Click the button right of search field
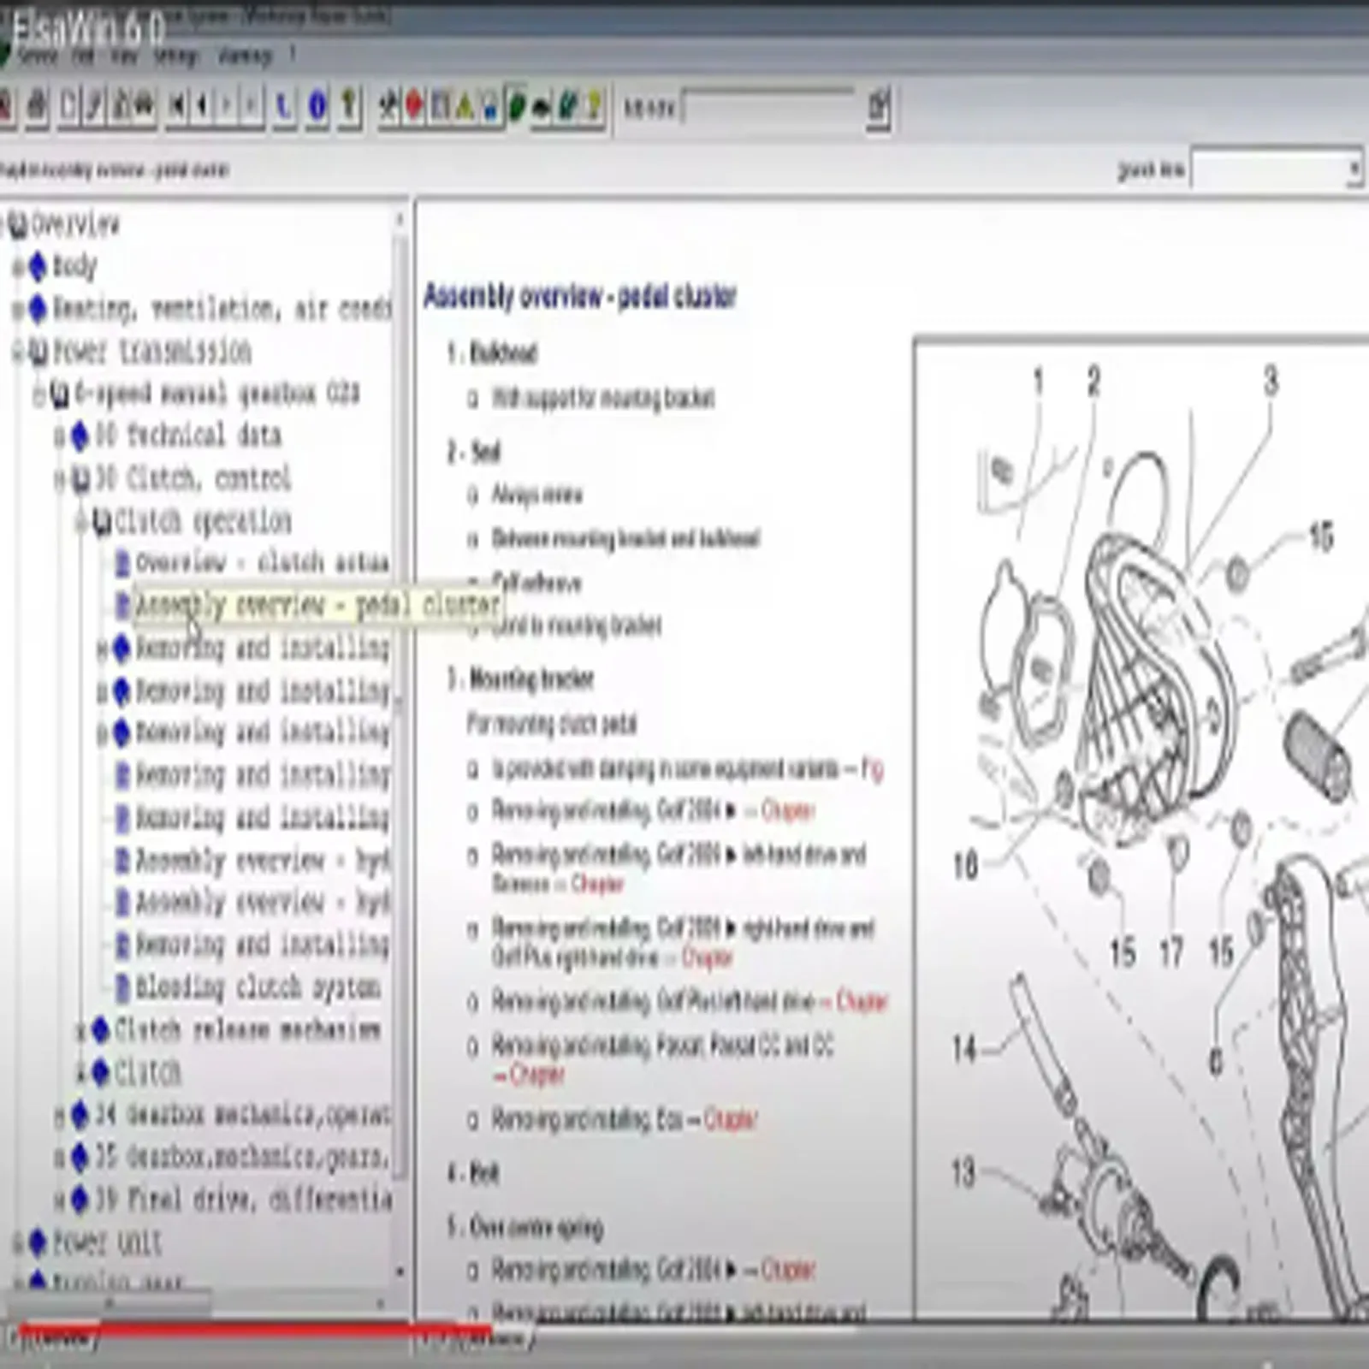The width and height of the screenshot is (1369, 1369). click(x=879, y=108)
